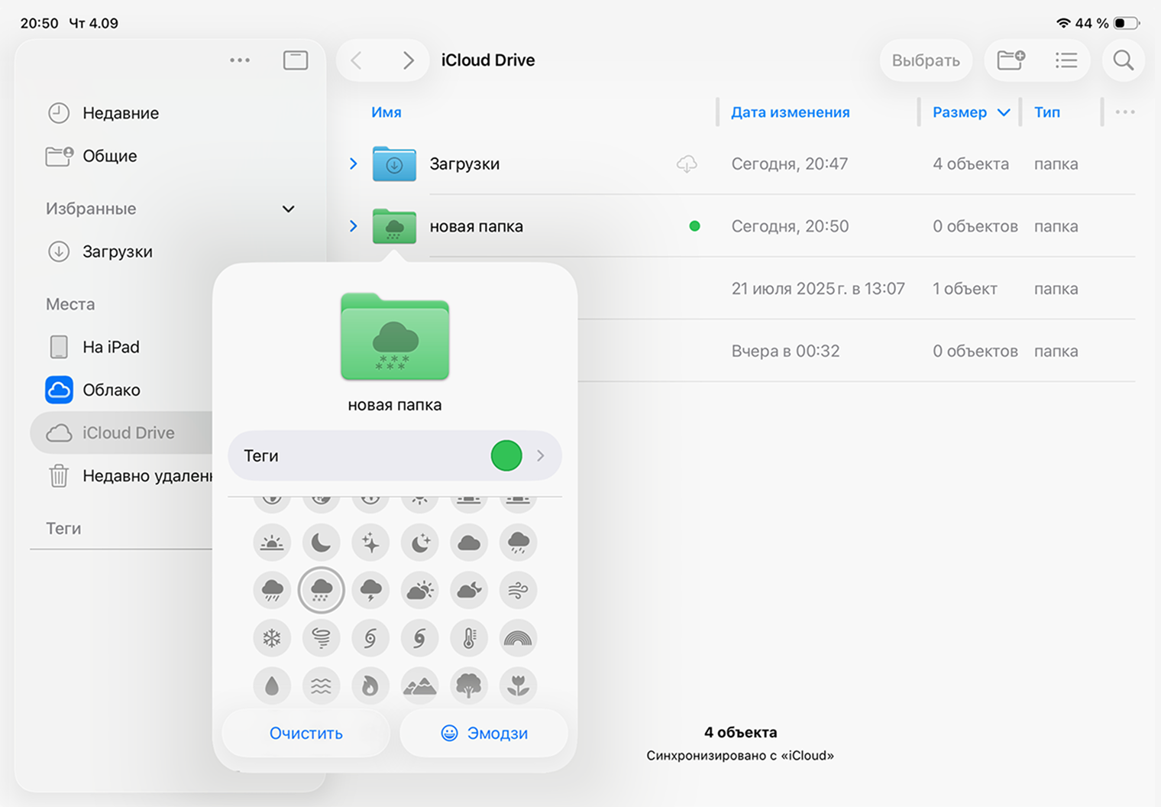Screen dimensions: 1161x807
Task: Pick the cloud with moon symbol
Action: click(x=469, y=590)
